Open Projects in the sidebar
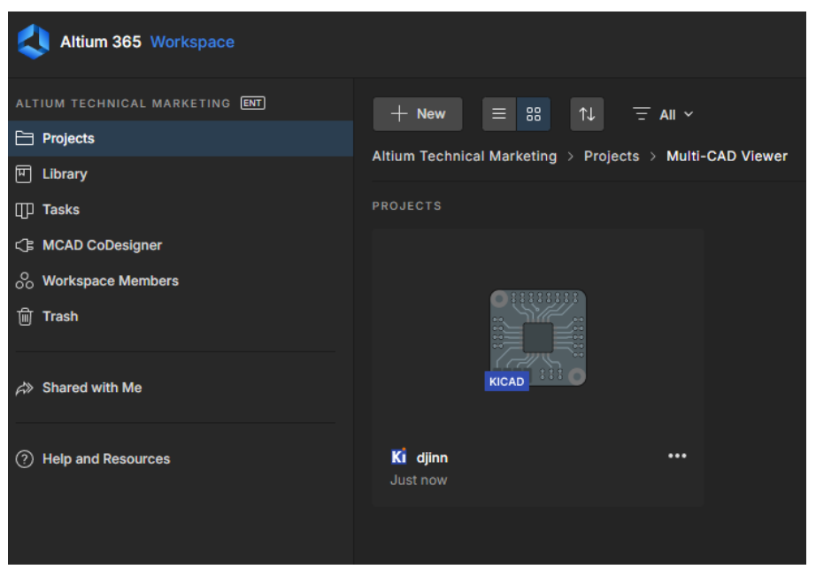This screenshot has width=816, height=577. point(68,139)
